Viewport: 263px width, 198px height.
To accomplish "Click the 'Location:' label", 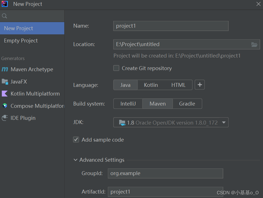I will coord(84,44).
